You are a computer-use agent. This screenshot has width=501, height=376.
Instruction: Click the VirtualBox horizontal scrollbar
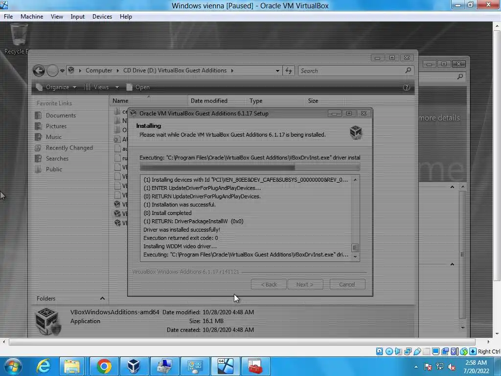[x=242, y=342]
